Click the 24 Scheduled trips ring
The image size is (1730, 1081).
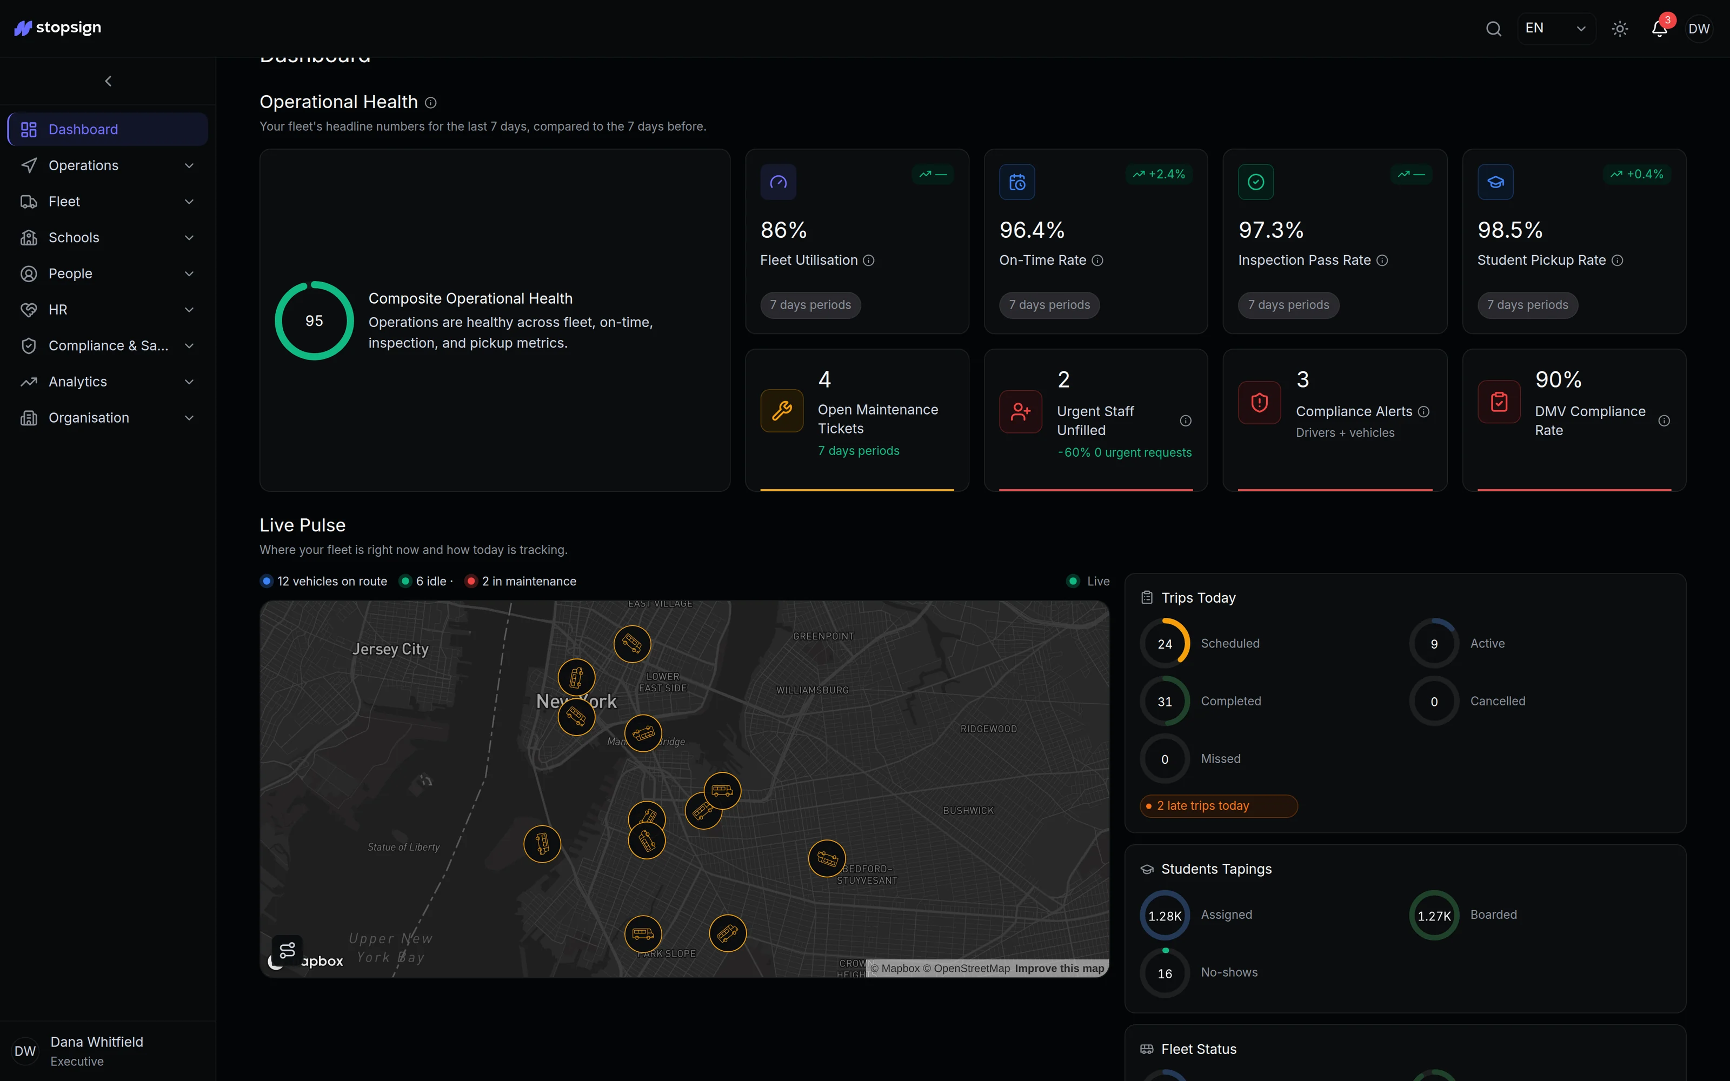point(1165,643)
